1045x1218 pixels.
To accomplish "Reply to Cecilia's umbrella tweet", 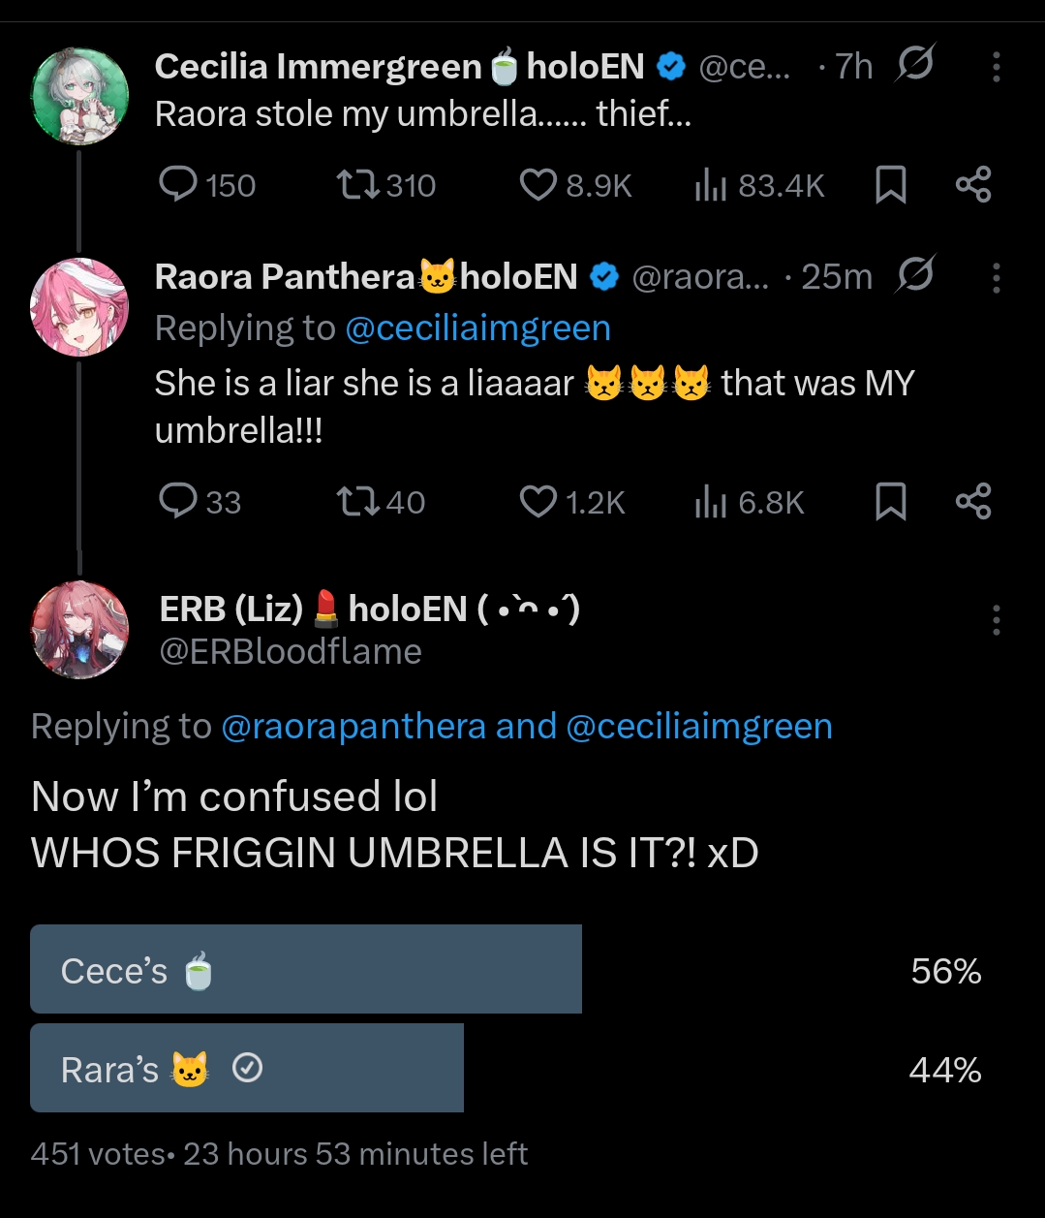I will [x=179, y=184].
